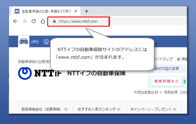Reload the page with the refresh icon
This screenshot has width=196, height=124.
coord(34,21)
